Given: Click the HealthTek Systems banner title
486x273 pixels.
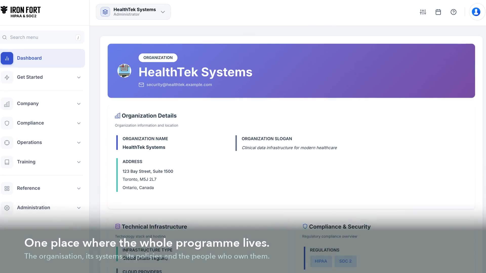Looking at the screenshot, I should (195, 72).
